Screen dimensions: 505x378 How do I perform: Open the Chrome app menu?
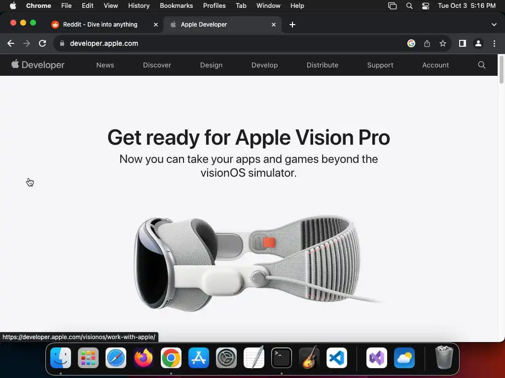[38, 6]
